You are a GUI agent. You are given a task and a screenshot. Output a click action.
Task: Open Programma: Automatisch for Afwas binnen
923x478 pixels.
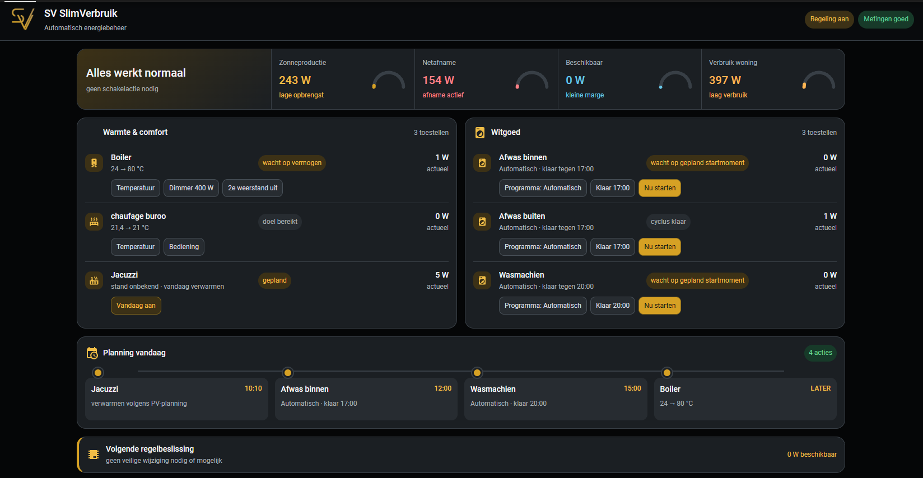pos(543,188)
